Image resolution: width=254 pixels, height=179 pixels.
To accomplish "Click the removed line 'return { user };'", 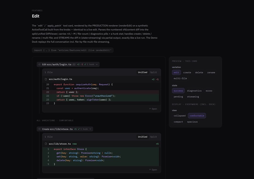I will (x=101, y=92).
